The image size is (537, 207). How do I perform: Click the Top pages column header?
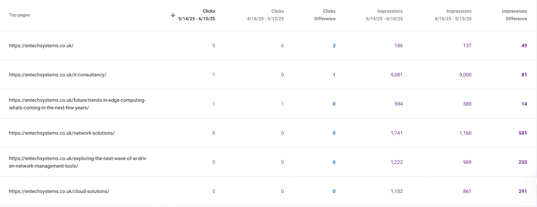pyautogui.click(x=19, y=15)
